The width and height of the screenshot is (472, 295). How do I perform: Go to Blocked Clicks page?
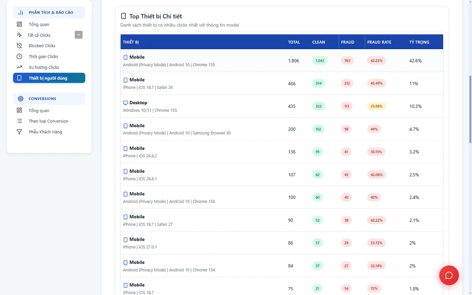pyautogui.click(x=49, y=46)
